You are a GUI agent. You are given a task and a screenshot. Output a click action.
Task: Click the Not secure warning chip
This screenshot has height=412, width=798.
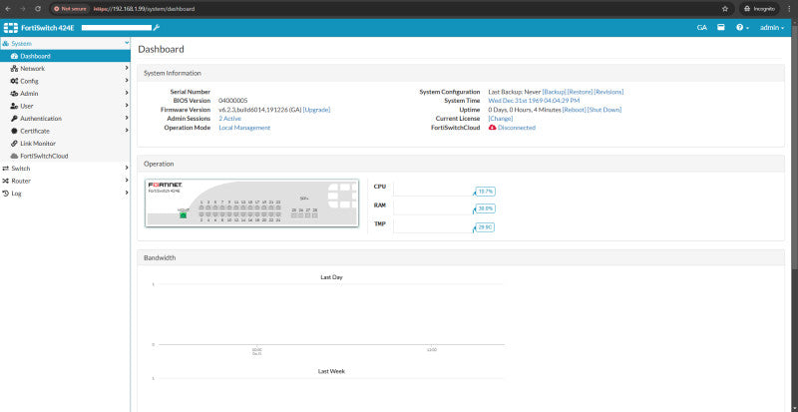[x=70, y=9]
